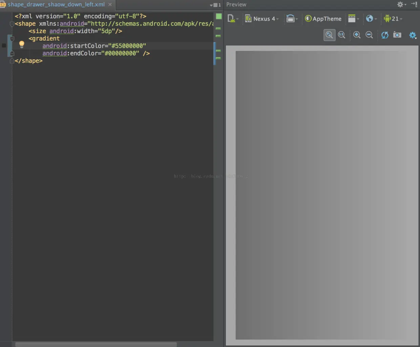This screenshot has width=420, height=347.
Task: Click the horizontal scrollbar of the editor
Action: click(x=96, y=344)
